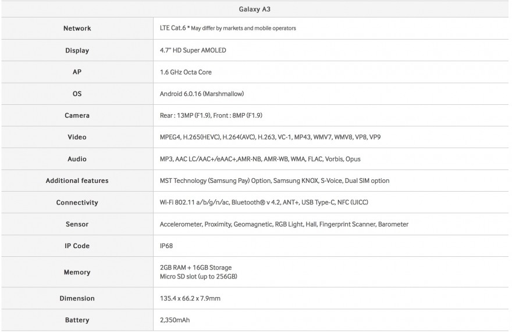Select the 2,350mAh battery value

click(175, 320)
